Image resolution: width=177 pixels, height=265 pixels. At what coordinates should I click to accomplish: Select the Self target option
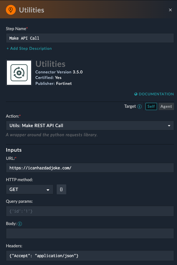(x=151, y=106)
